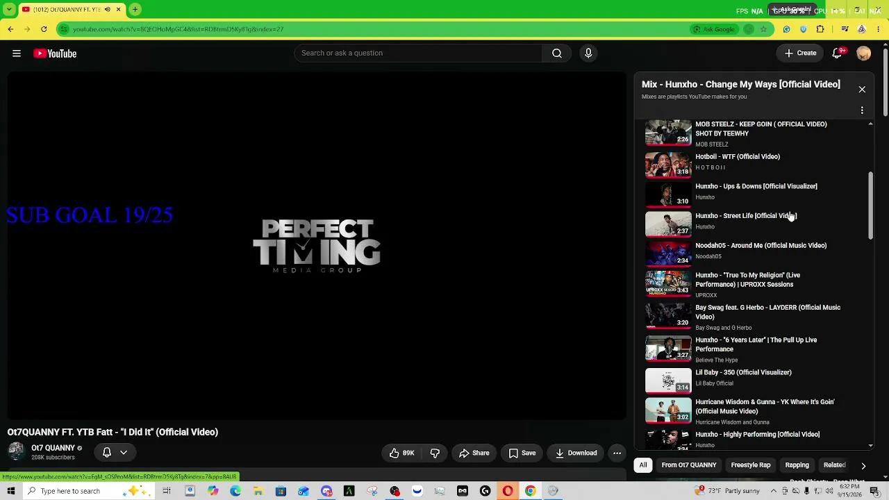This screenshot has width=889, height=500.
Task: Open more actions menu beside Download
Action: pos(617,453)
